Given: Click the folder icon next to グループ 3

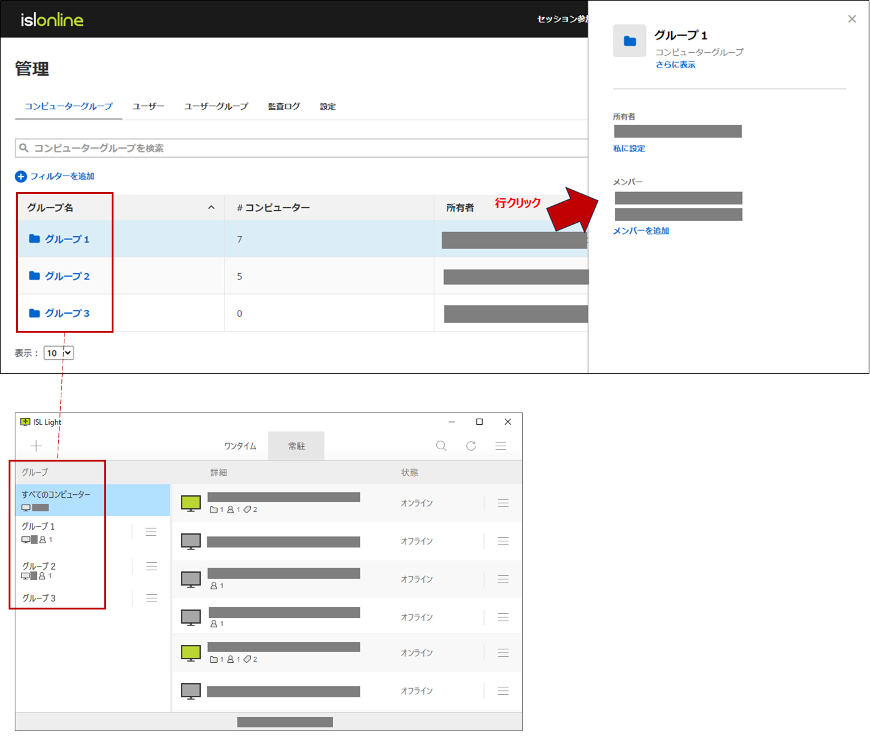Looking at the screenshot, I should (x=34, y=313).
